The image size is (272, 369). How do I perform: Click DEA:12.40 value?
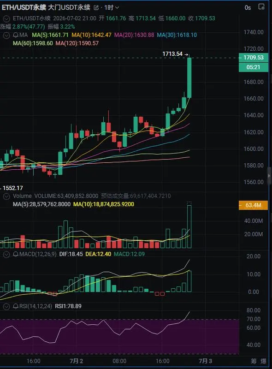[98, 254]
